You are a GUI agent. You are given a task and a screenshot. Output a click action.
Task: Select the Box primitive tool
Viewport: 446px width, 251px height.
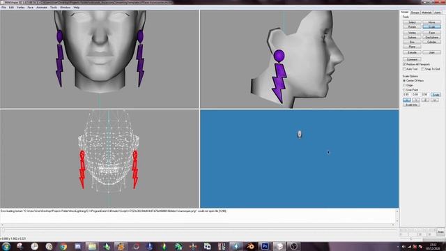(x=412, y=42)
